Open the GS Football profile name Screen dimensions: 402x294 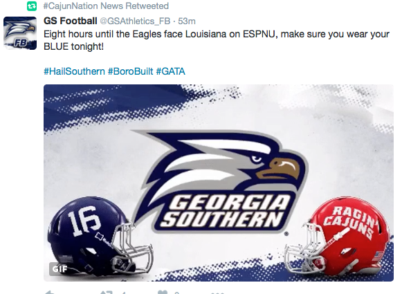tap(71, 21)
